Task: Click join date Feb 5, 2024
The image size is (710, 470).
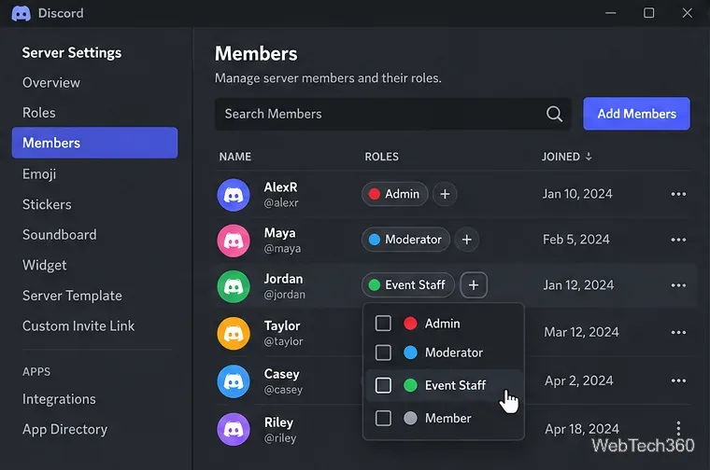Action: tap(576, 240)
